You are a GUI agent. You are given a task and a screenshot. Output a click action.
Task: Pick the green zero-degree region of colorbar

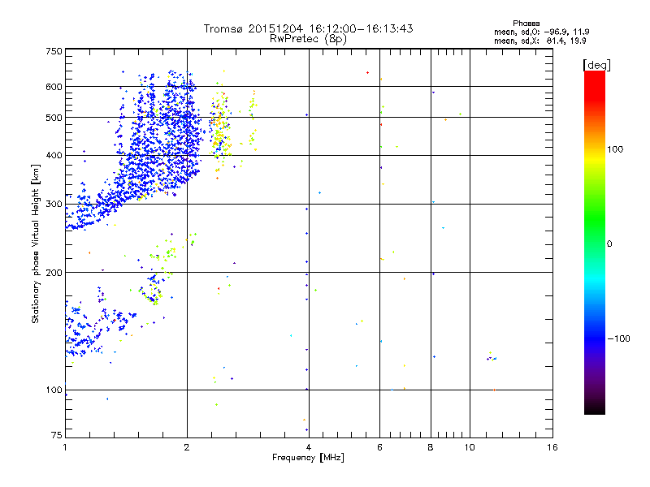tap(595, 243)
